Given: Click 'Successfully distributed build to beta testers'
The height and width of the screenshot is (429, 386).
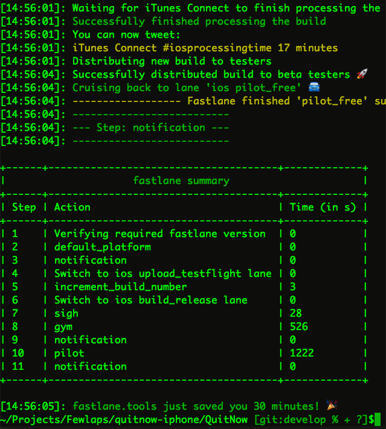Looking at the screenshot, I should (x=211, y=75).
